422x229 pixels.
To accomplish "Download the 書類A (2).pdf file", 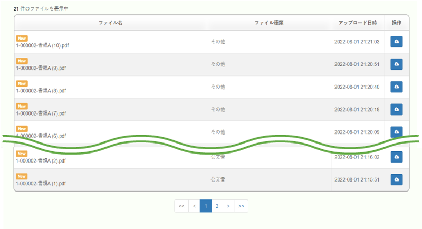I will click(x=397, y=157).
